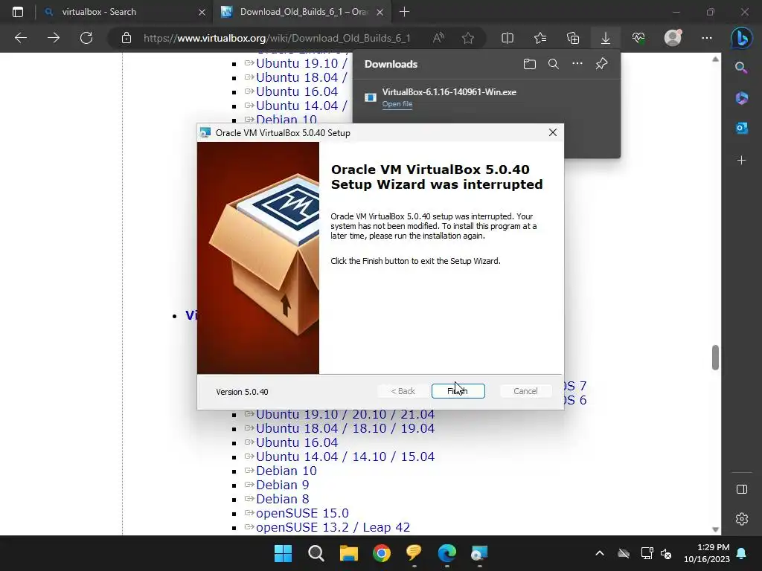762x571 pixels.
Task: Open Debian 9 link
Action: [282, 485]
